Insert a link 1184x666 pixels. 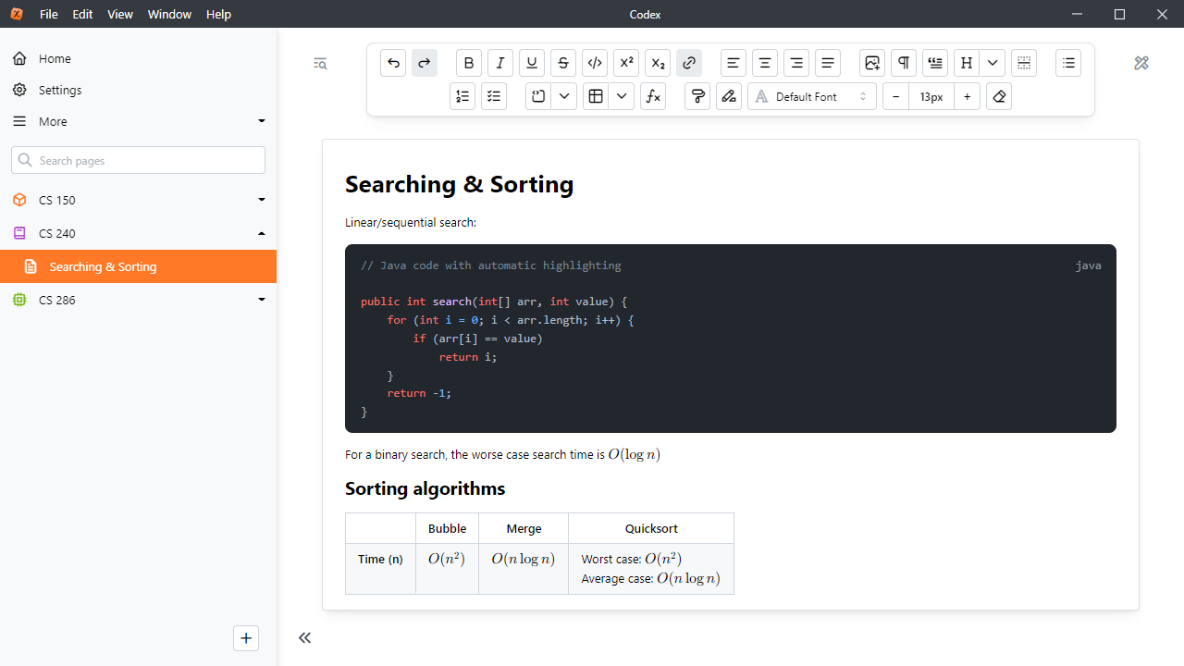689,63
